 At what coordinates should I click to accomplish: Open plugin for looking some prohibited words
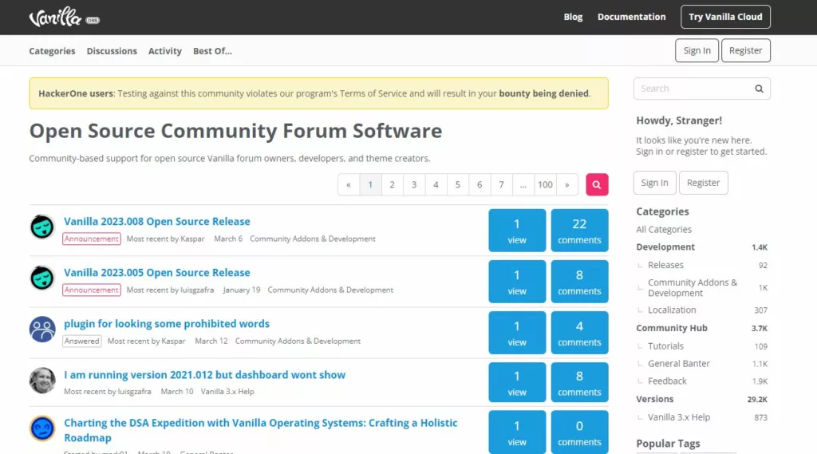167,324
